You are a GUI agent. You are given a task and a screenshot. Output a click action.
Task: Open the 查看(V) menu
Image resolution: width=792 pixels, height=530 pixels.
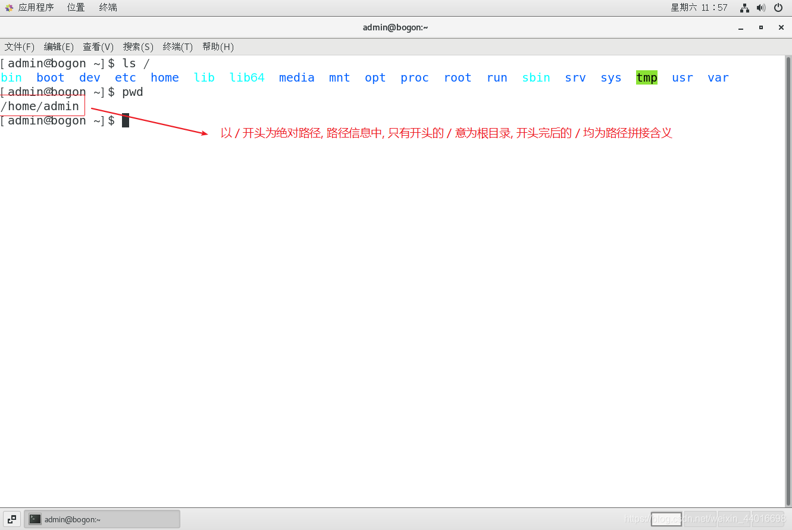98,46
